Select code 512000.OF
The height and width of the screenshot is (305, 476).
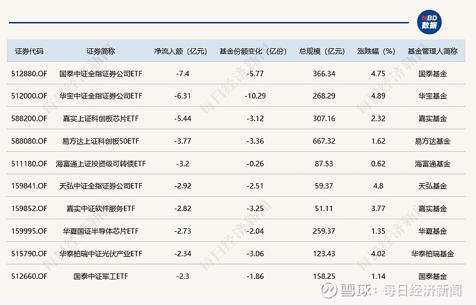[x=29, y=96]
